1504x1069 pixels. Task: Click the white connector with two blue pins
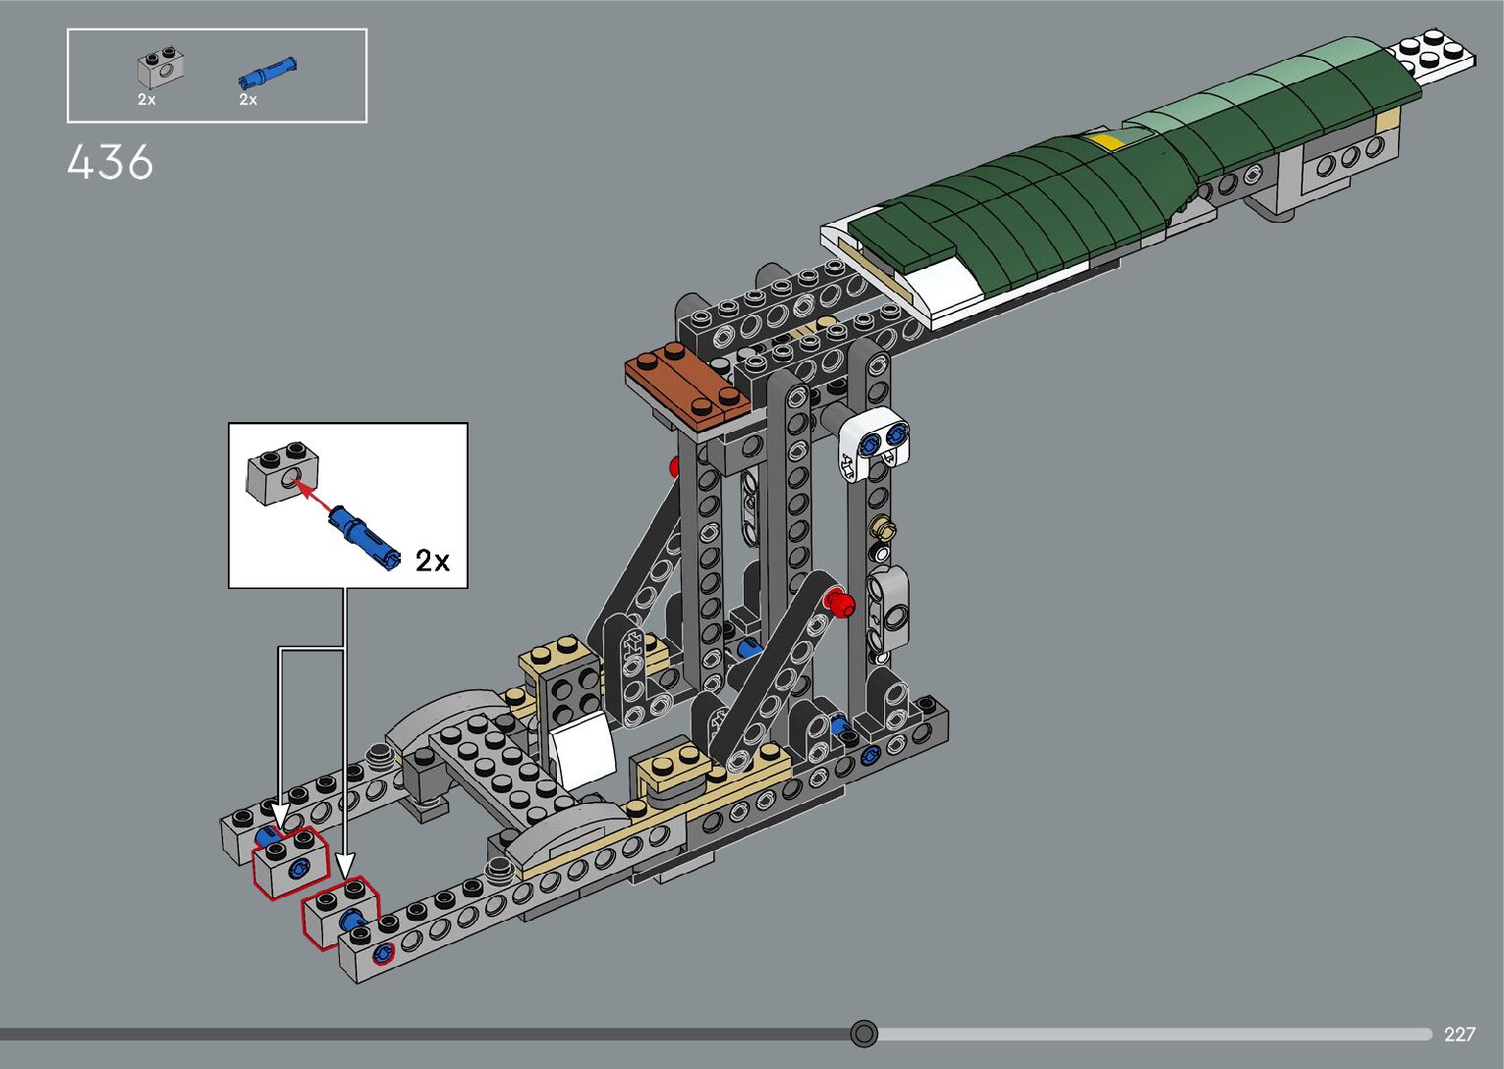click(874, 444)
